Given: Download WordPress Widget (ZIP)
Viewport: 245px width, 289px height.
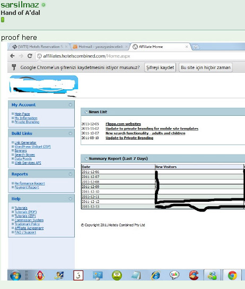Looking at the screenshot, I should pos(32,147).
